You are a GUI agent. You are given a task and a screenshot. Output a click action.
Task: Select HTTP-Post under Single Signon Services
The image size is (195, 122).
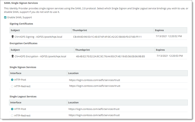coord(12,80)
